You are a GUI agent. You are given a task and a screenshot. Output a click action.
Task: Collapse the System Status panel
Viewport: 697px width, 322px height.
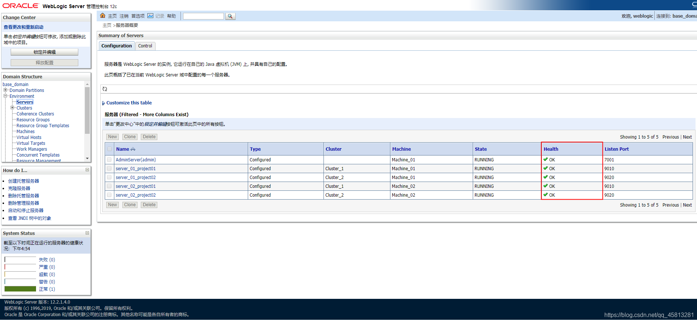coord(87,233)
